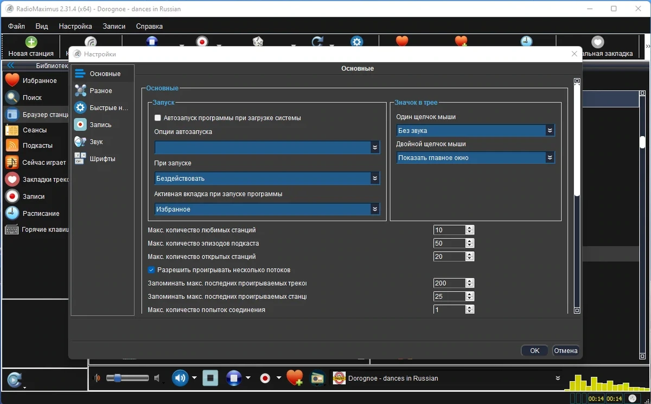Click the blue refresh arrow toolbar icon
The width and height of the screenshot is (651, 404).
tap(317, 42)
